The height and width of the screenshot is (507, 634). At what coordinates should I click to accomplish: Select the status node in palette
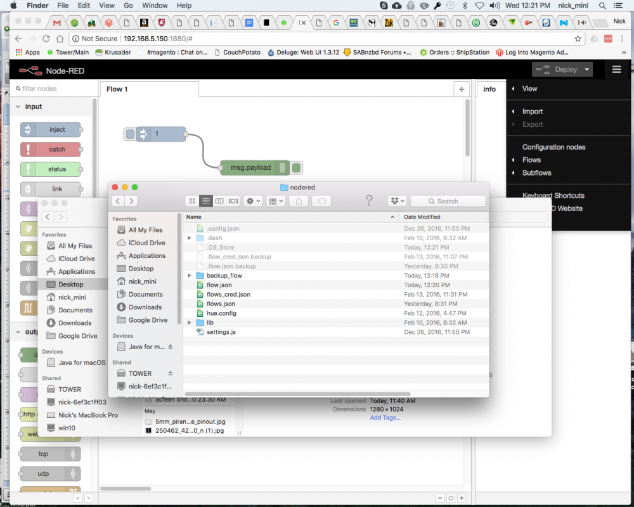tap(51, 169)
